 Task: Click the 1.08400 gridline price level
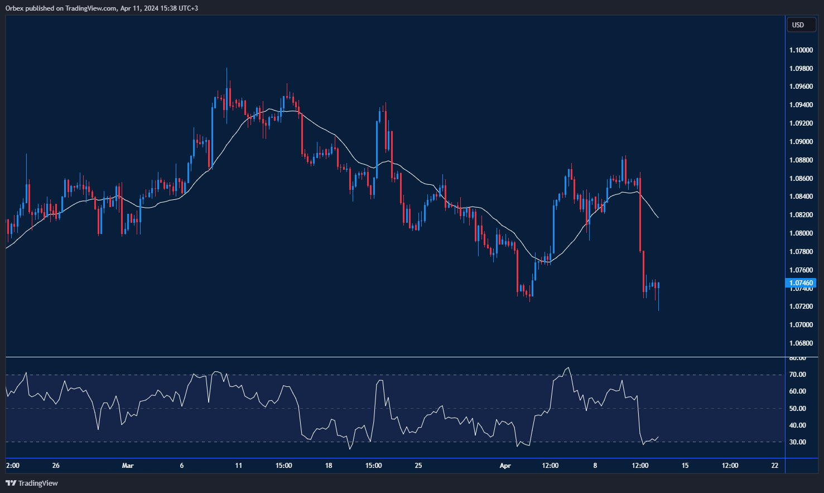801,197
